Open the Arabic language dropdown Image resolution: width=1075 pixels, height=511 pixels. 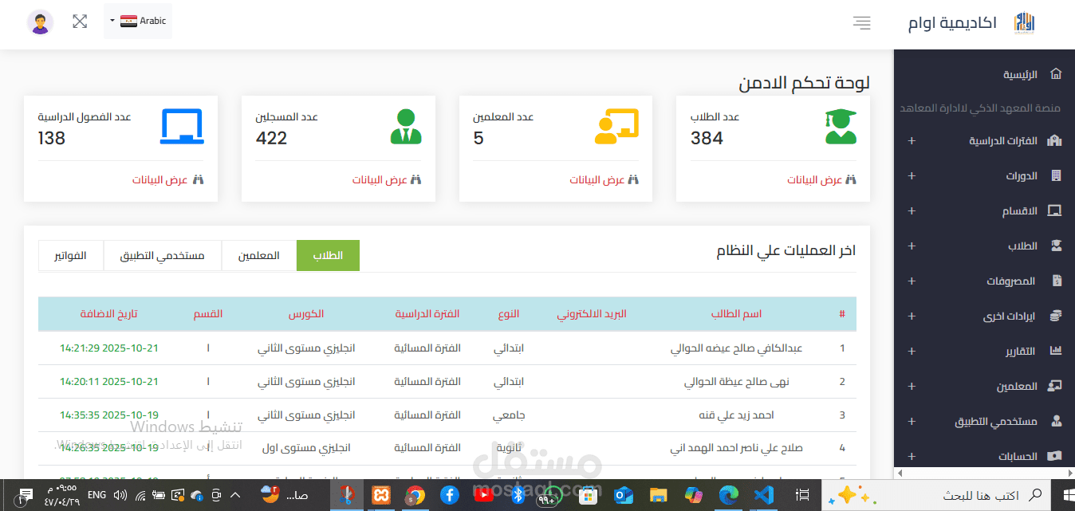click(x=138, y=21)
